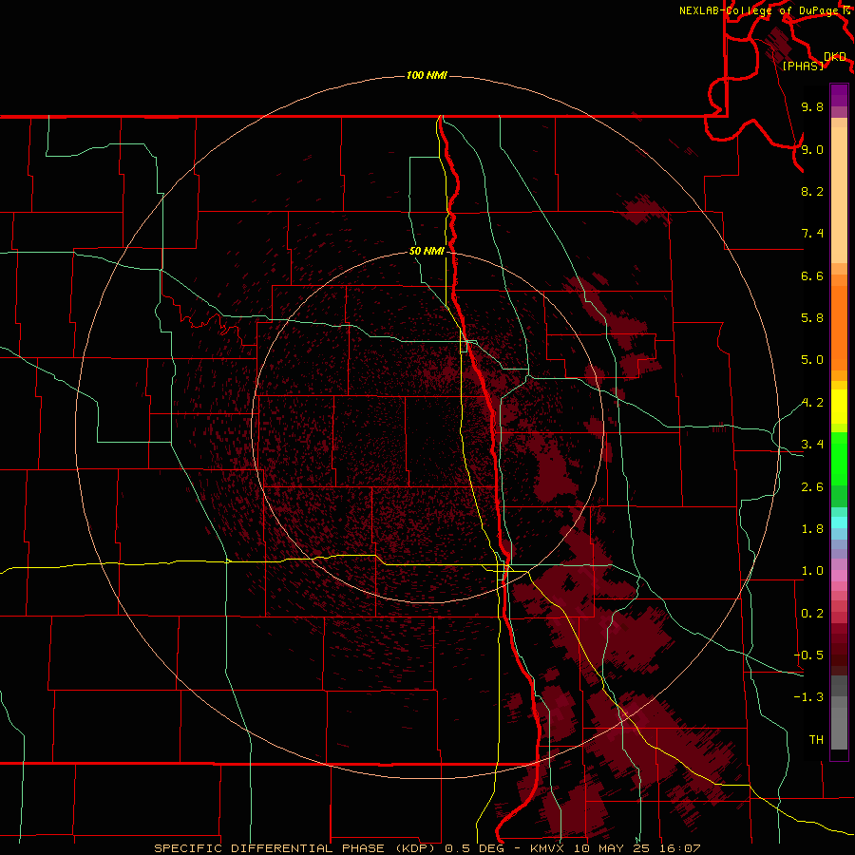Click the 5.0 scale value
Image resolution: width=855 pixels, height=855 pixels.
(x=812, y=360)
